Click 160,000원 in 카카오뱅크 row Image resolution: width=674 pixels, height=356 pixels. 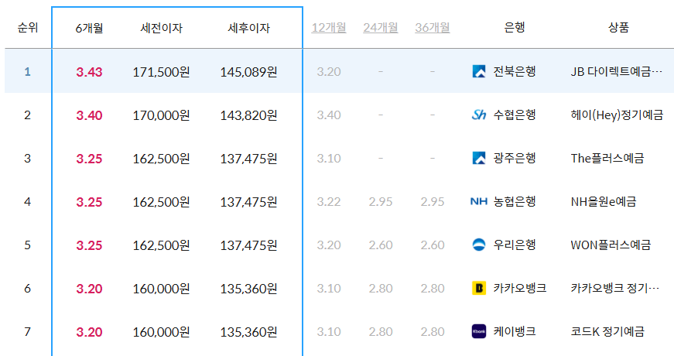pos(161,289)
